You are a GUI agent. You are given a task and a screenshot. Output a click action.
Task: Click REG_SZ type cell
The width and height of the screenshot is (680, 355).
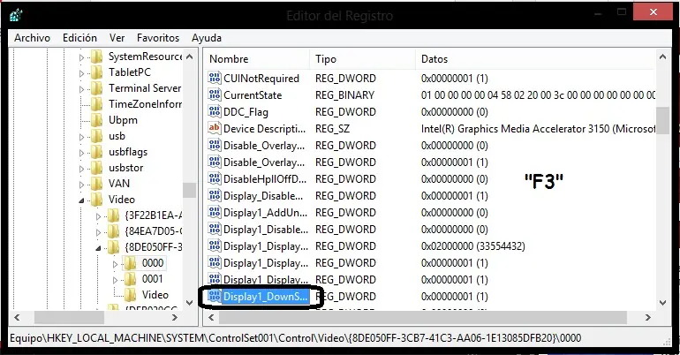point(332,129)
